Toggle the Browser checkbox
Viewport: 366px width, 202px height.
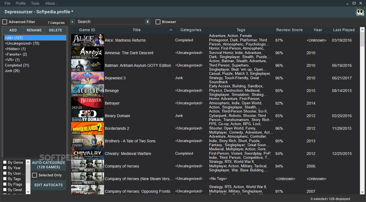158,22
